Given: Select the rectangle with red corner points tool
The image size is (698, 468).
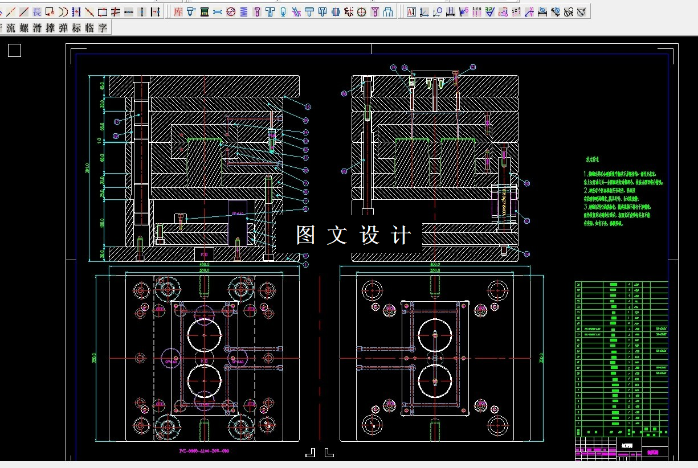Looking at the screenshot, I should pyautogui.click(x=103, y=11).
